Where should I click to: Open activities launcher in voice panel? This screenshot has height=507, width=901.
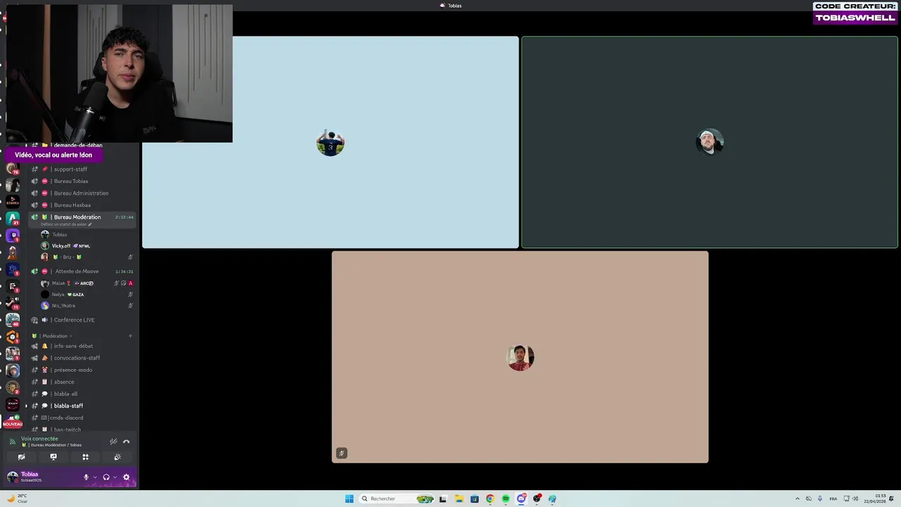pyautogui.click(x=85, y=457)
